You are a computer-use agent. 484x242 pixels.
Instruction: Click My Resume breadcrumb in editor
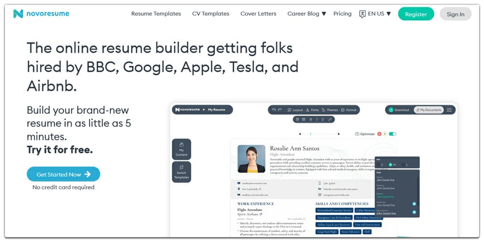click(216, 109)
